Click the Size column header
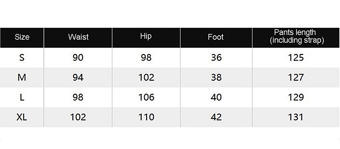 coord(22,37)
